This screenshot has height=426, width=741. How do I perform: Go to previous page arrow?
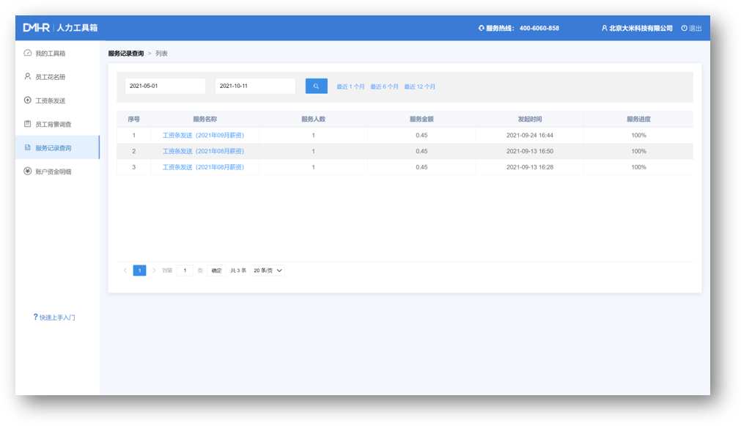[x=125, y=271]
